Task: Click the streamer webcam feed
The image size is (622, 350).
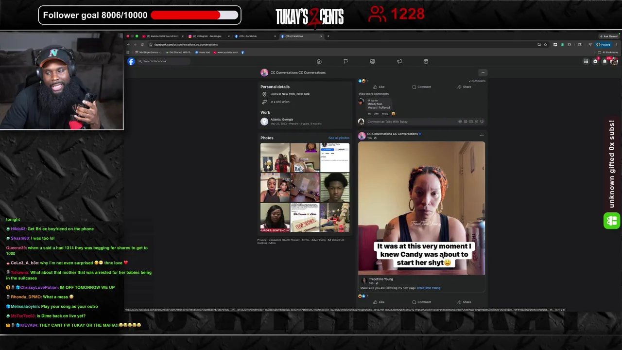Action: 62,81
